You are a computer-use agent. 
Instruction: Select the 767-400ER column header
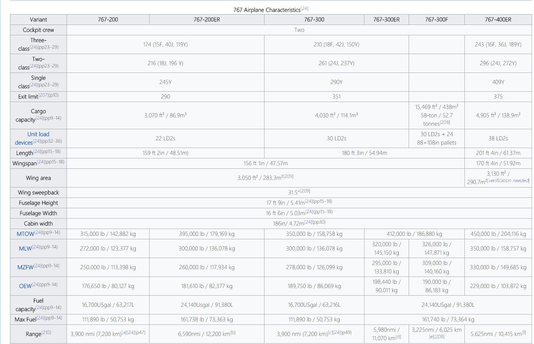tap(498, 20)
